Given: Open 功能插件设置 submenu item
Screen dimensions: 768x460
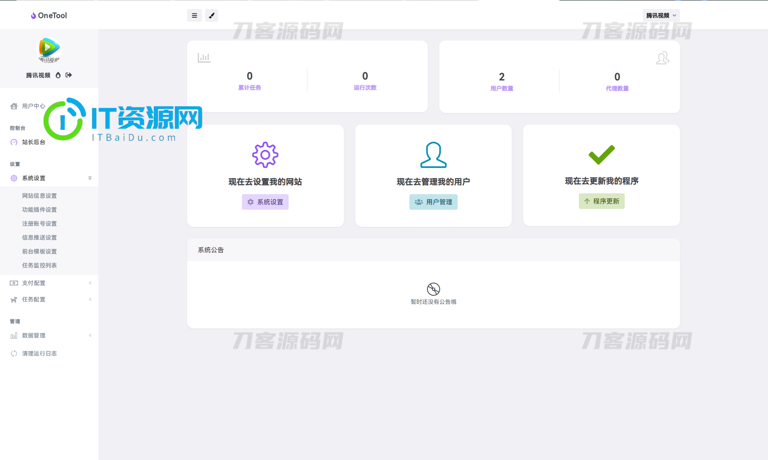Looking at the screenshot, I should (x=40, y=210).
